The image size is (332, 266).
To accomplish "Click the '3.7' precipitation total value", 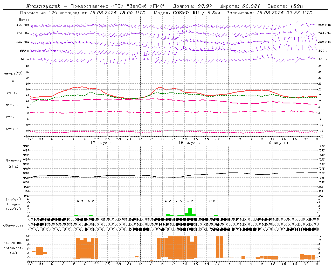I will click(x=190, y=201).
